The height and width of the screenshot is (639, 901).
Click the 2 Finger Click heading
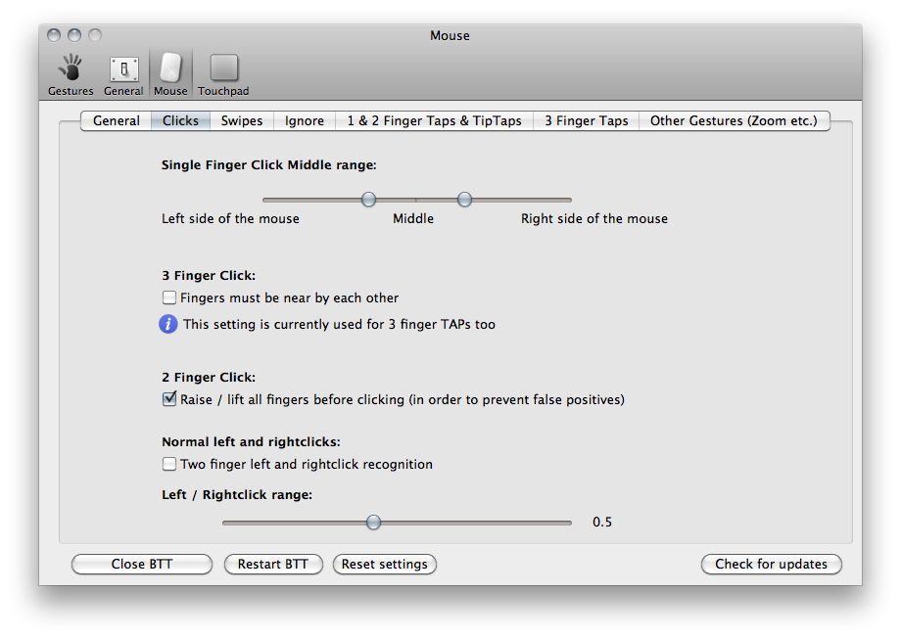209,377
